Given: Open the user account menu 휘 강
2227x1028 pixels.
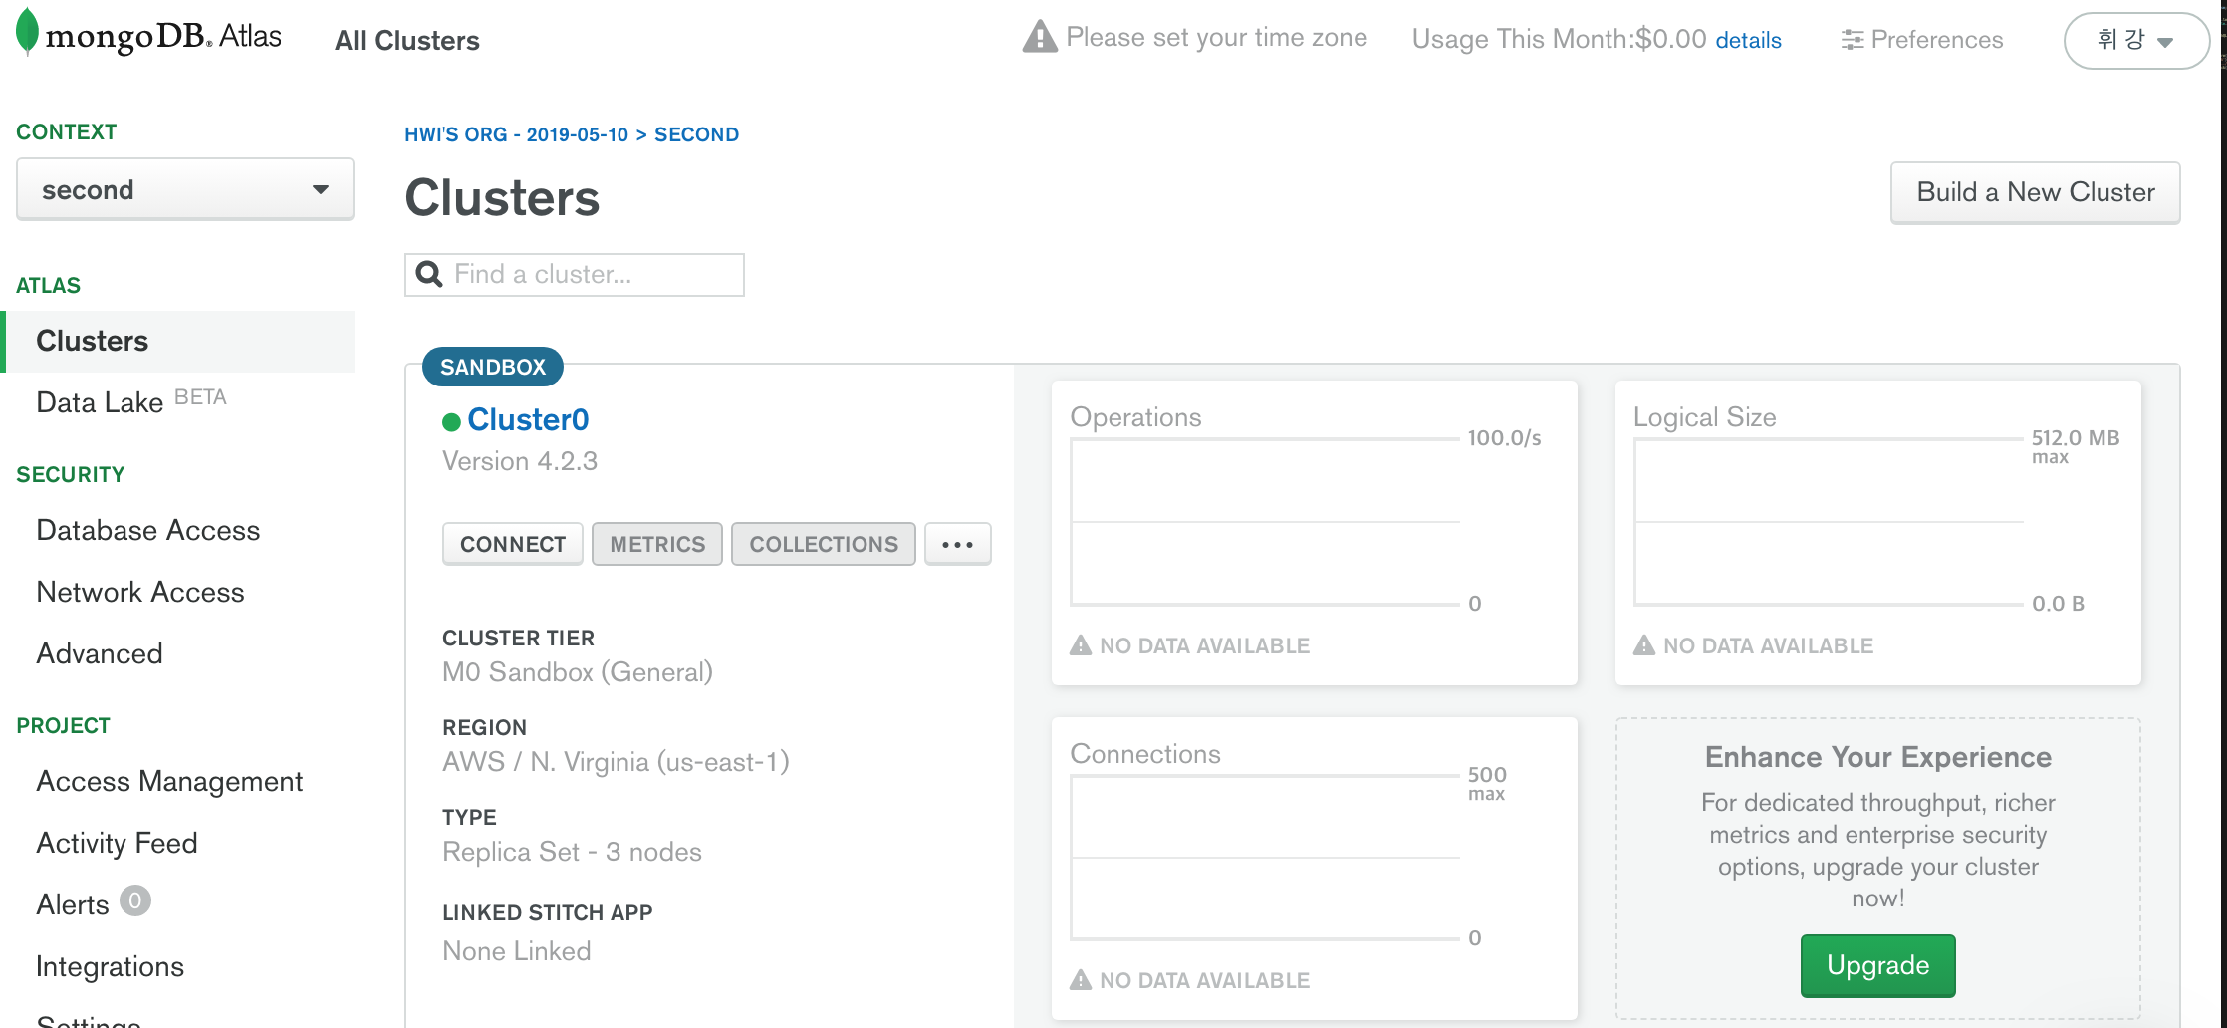Looking at the screenshot, I should 2136,41.
